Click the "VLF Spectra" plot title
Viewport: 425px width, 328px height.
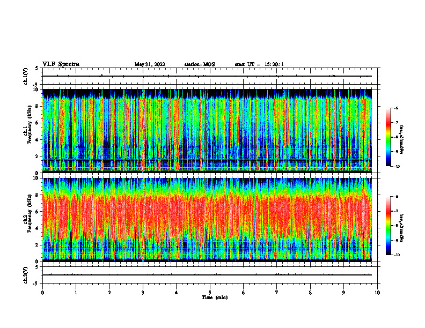(61, 64)
